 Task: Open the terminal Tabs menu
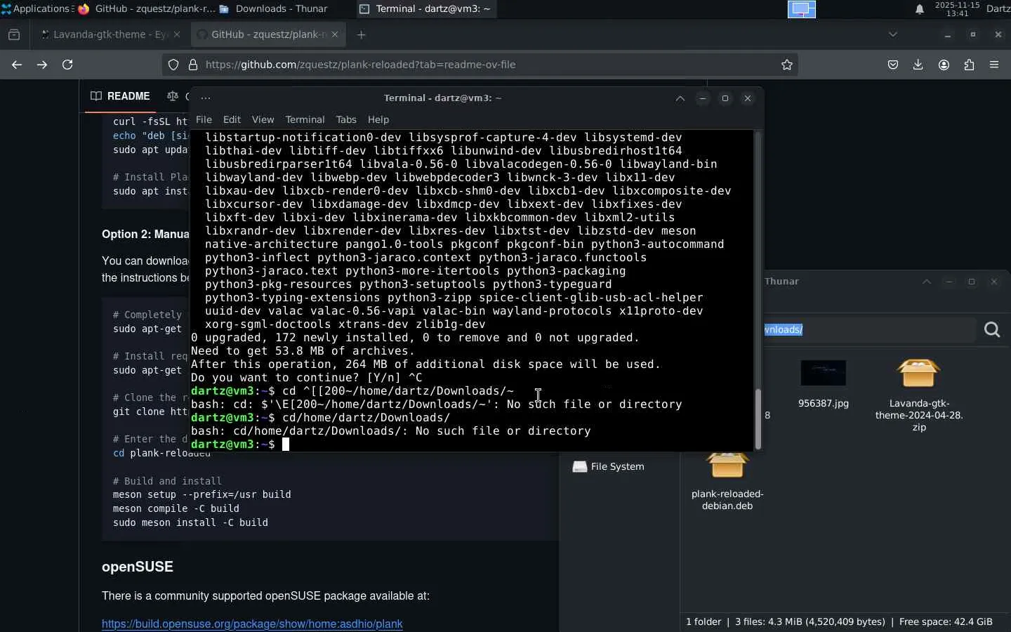tap(346, 119)
